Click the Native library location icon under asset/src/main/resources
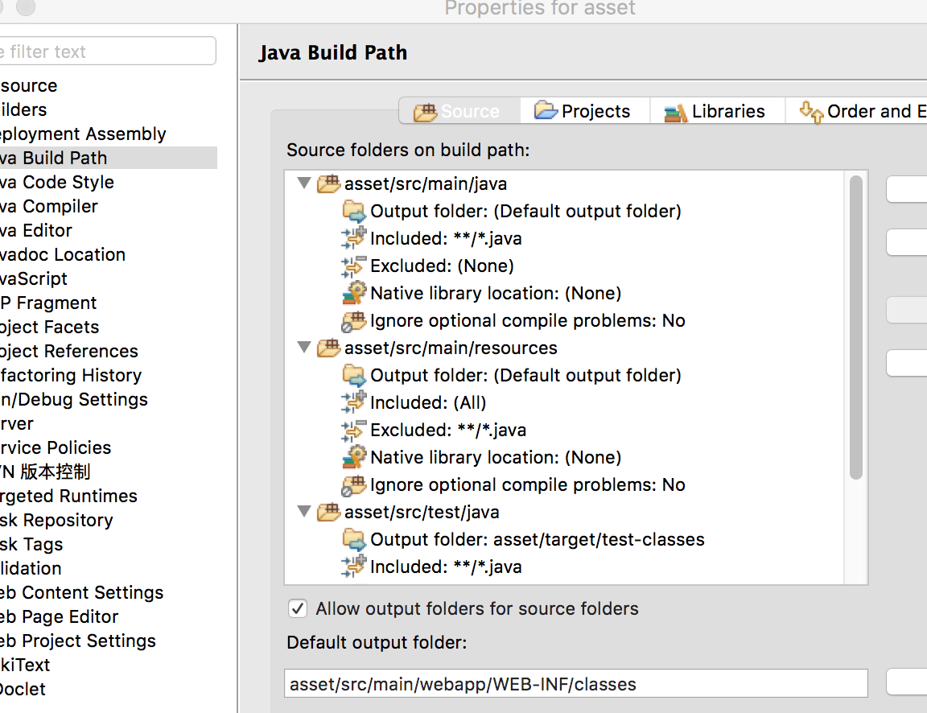927x713 pixels. 353,457
